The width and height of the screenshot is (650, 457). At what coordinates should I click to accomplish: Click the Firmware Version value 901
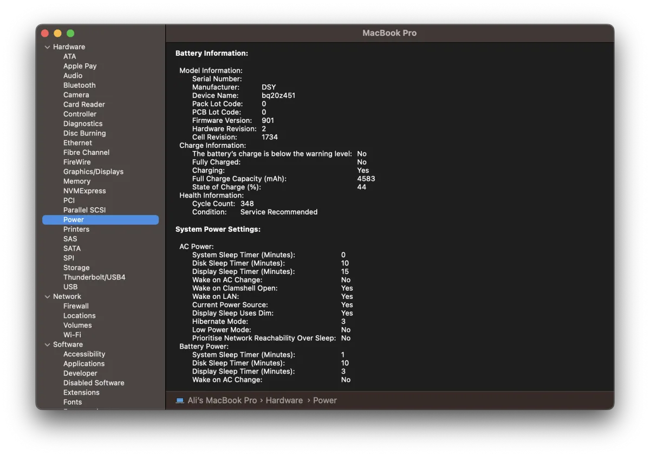[x=268, y=121]
